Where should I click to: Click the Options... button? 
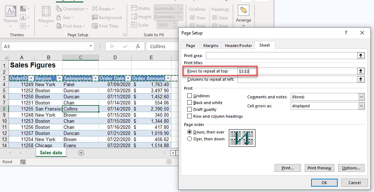[x=351, y=168]
